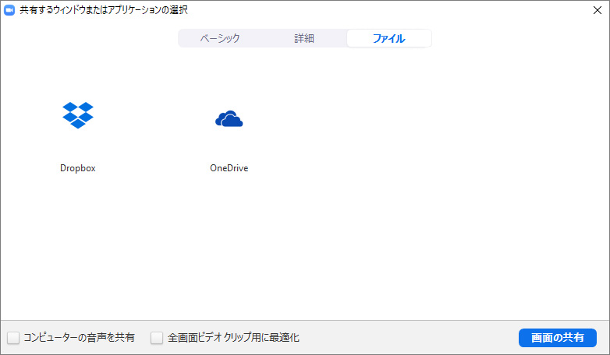The height and width of the screenshot is (355, 610).
Task: Click the コンピューターの音声を共有 label text
Action: [x=79, y=338]
